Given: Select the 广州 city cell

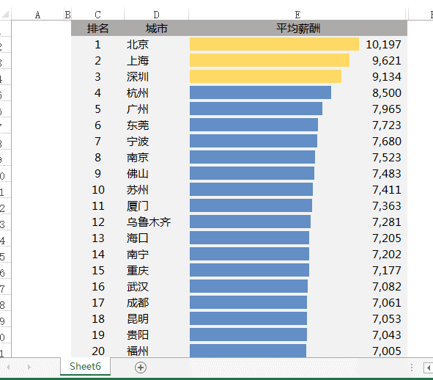Looking at the screenshot, I should pyautogui.click(x=156, y=109).
